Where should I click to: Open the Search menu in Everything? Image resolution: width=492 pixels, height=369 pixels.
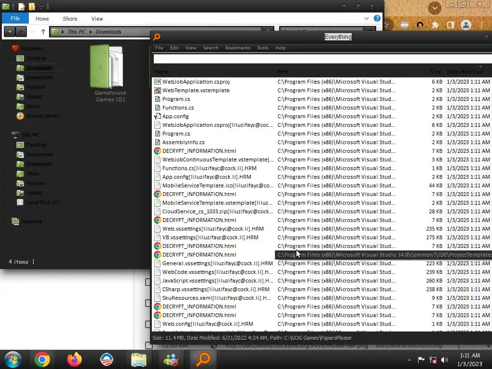pos(210,48)
